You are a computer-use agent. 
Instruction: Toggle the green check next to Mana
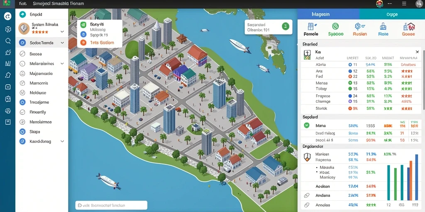click(307, 125)
